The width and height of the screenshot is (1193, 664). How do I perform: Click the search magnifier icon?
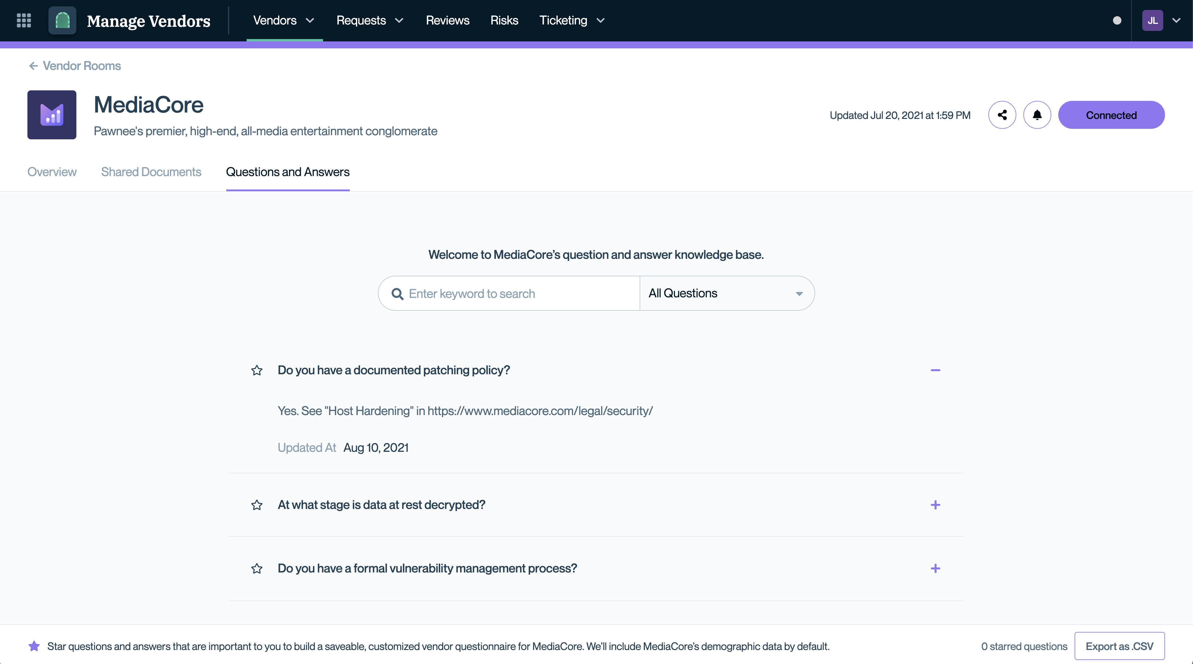click(397, 294)
